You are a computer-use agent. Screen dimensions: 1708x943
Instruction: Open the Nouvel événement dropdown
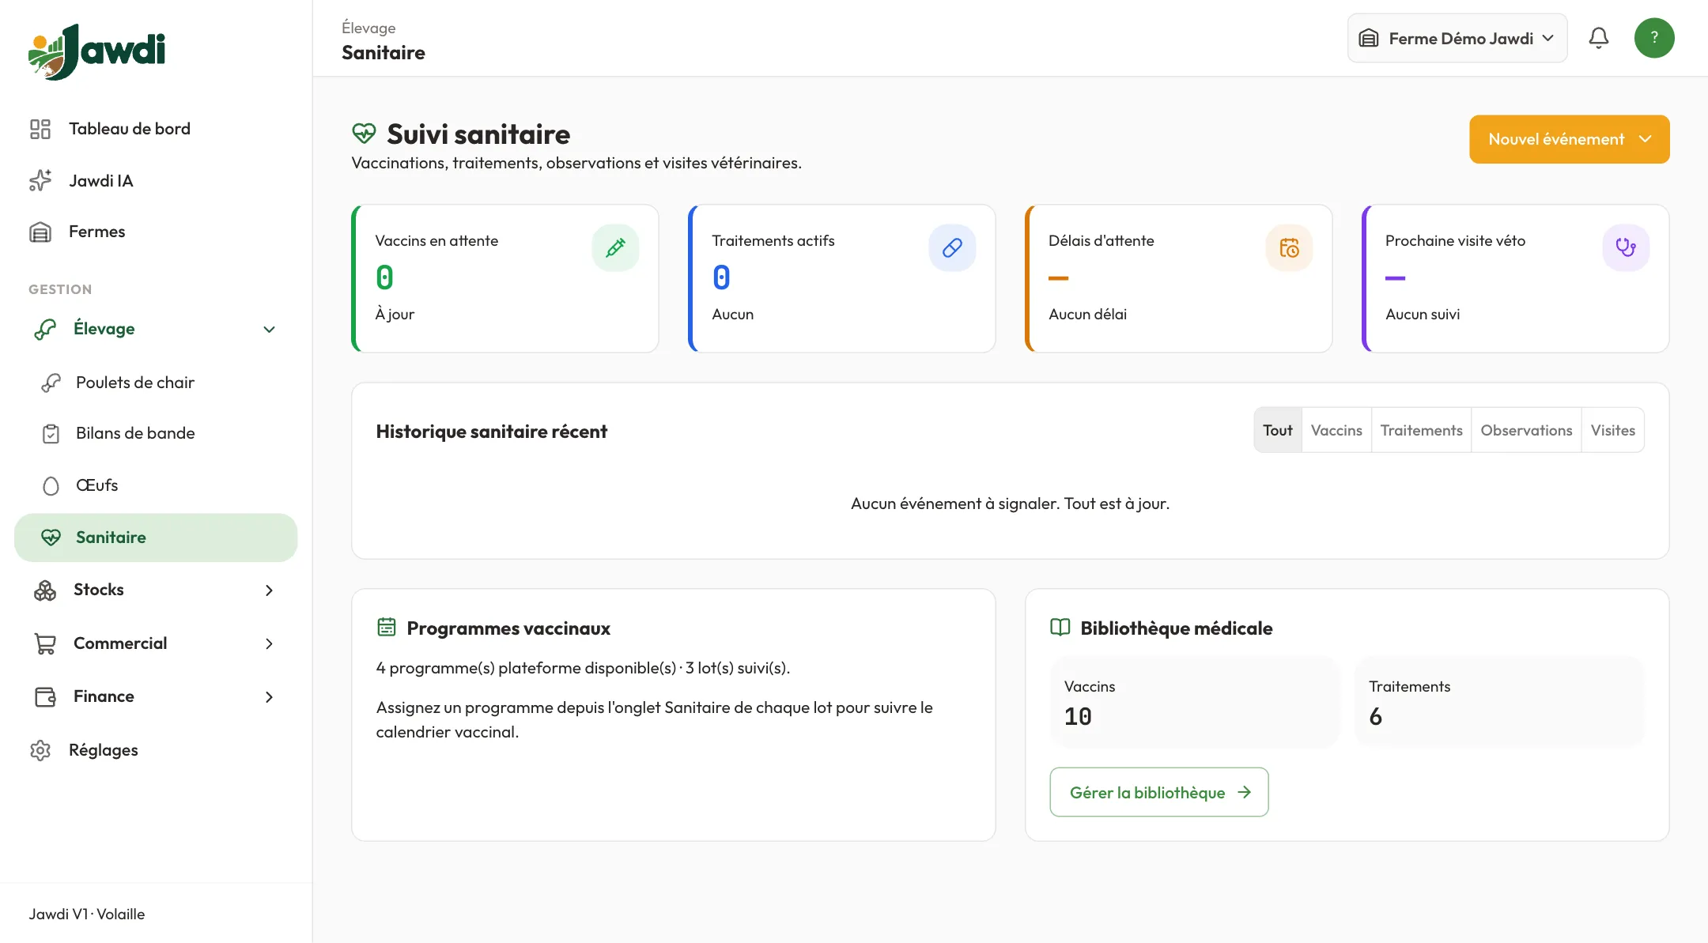click(x=1569, y=139)
